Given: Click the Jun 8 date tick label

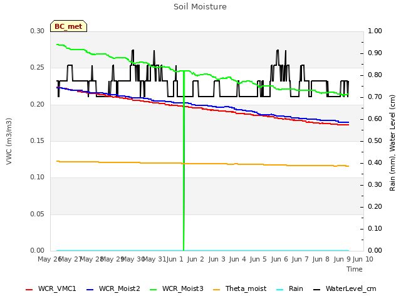Looking at the screenshot, I should coord(321,259).
